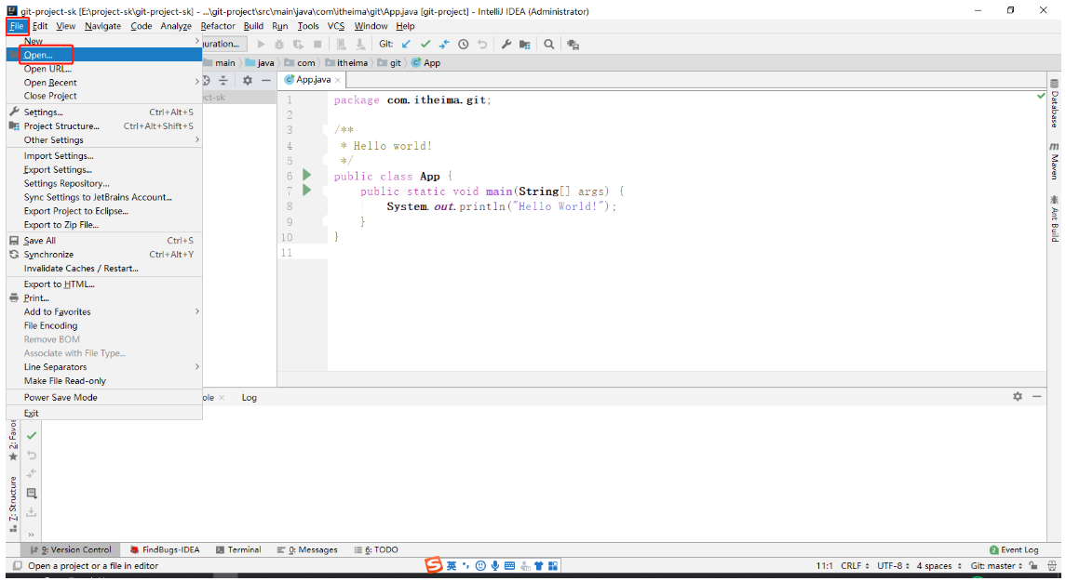This screenshot has height=581, width=1066.
Task: Click the Git commit green checkmark in toolbar
Action: point(425,44)
